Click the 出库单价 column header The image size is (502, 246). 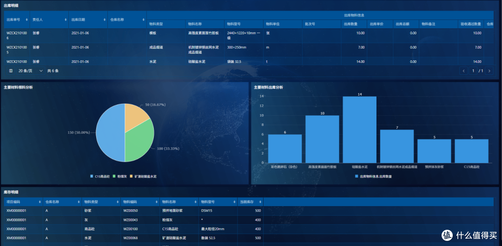[x=380, y=24]
